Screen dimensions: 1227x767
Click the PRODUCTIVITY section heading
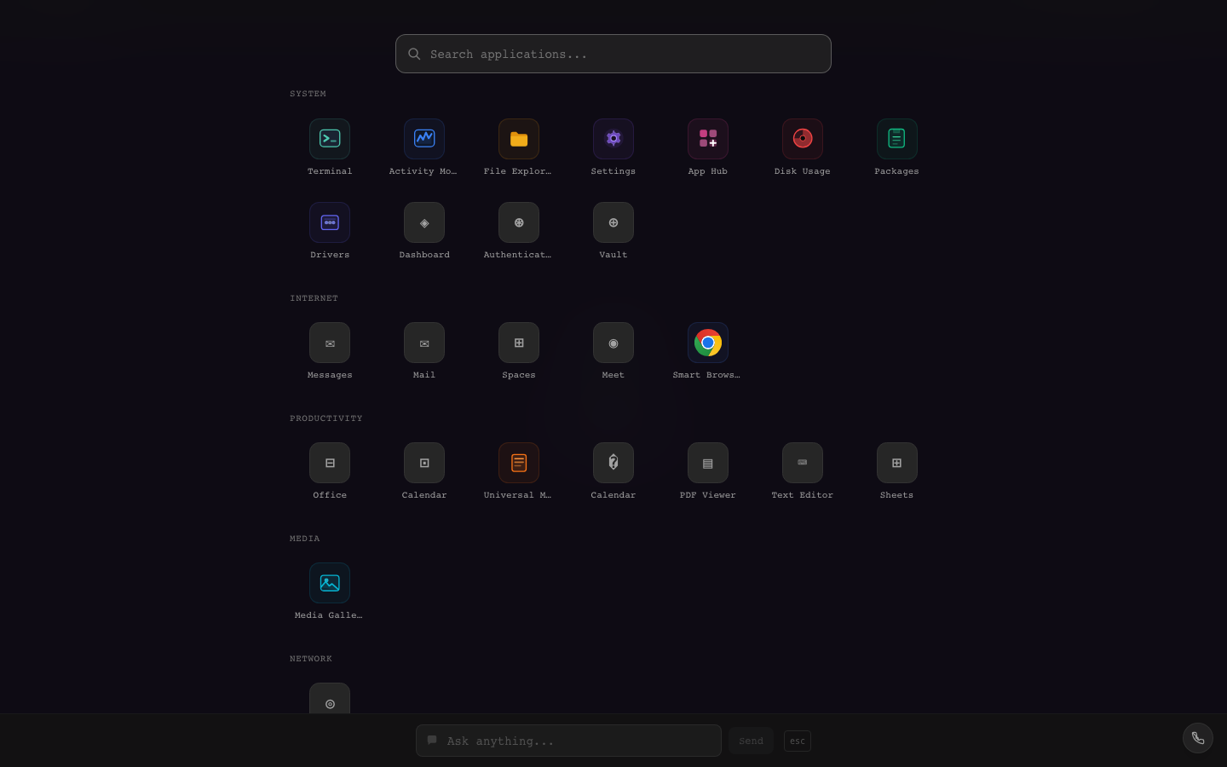326,418
